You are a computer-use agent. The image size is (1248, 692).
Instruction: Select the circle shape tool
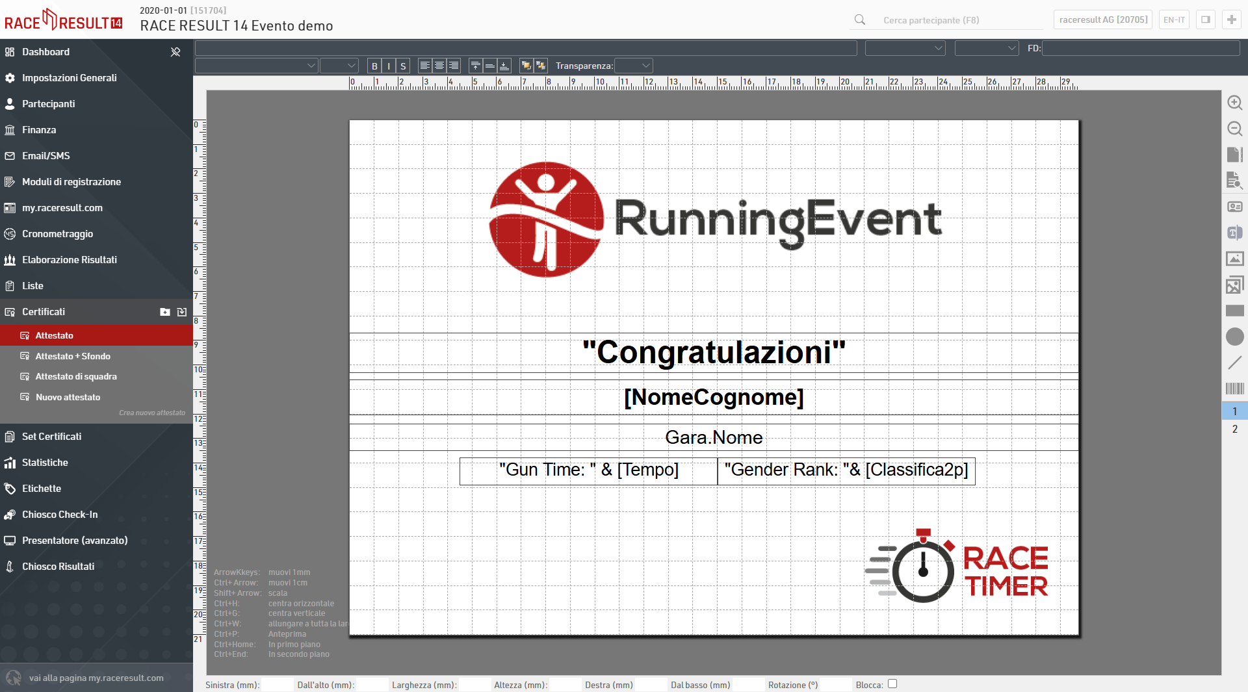[x=1234, y=337]
